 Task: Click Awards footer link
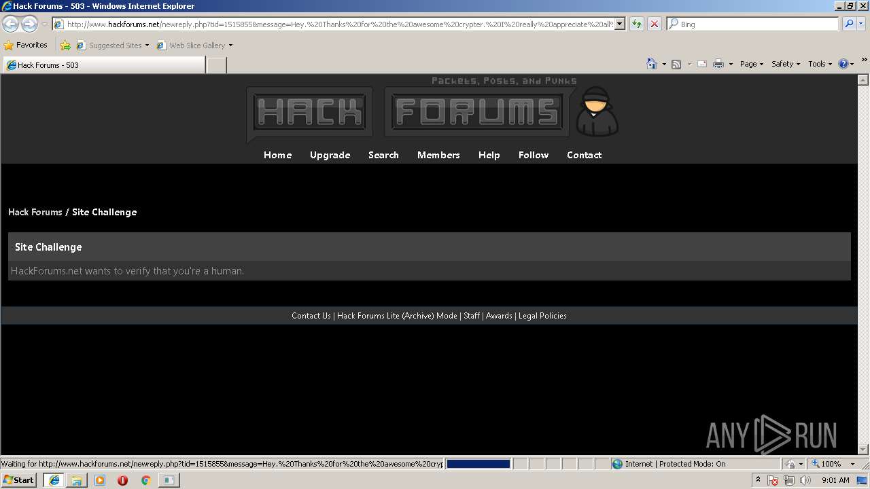click(499, 316)
